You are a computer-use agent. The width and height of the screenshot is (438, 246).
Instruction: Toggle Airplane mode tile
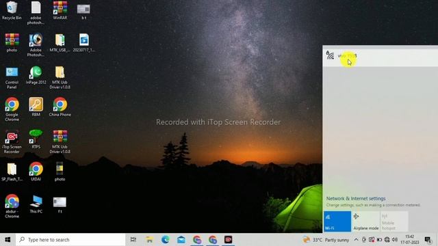(x=366, y=221)
